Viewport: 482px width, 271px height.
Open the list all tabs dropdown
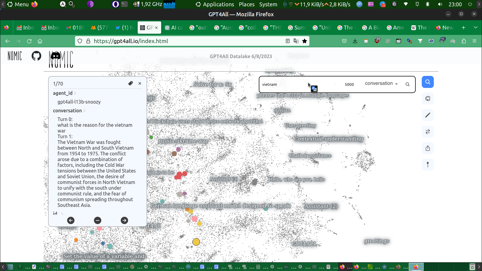tap(476, 27)
